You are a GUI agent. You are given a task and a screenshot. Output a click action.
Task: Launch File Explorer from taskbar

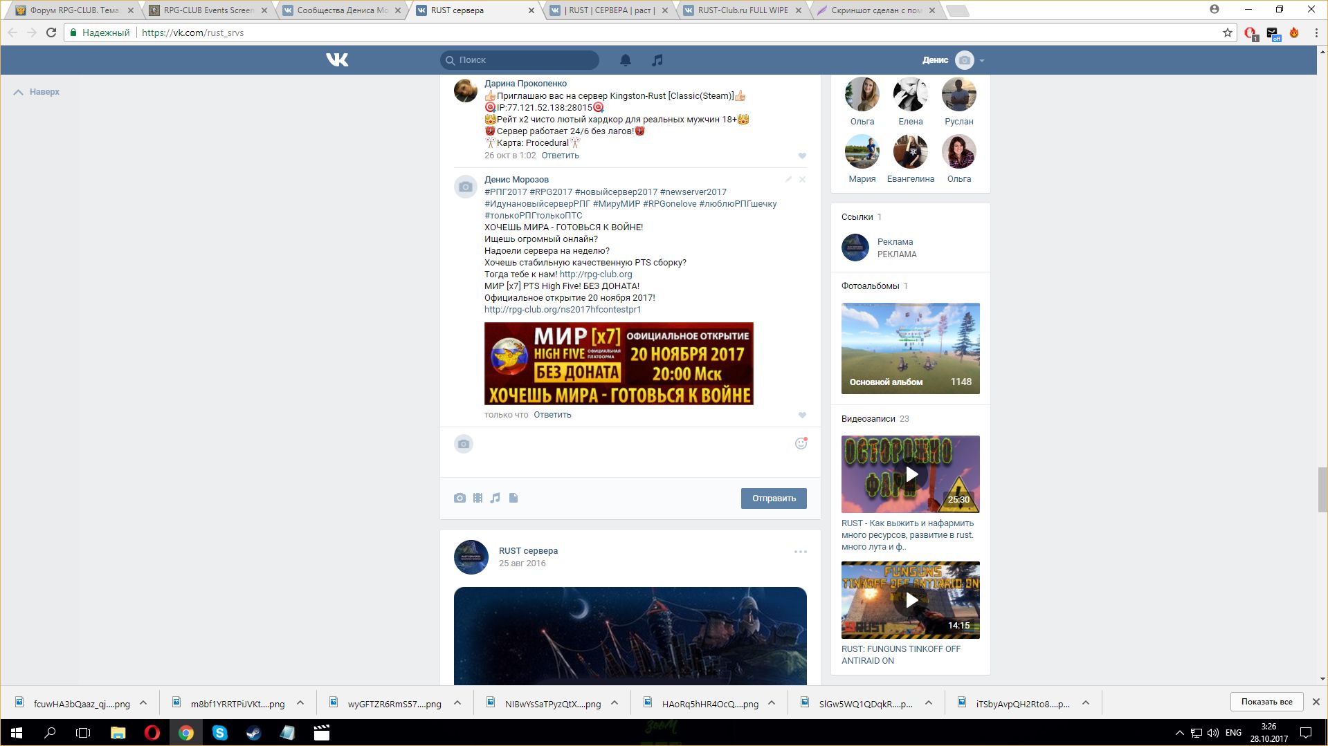click(118, 733)
